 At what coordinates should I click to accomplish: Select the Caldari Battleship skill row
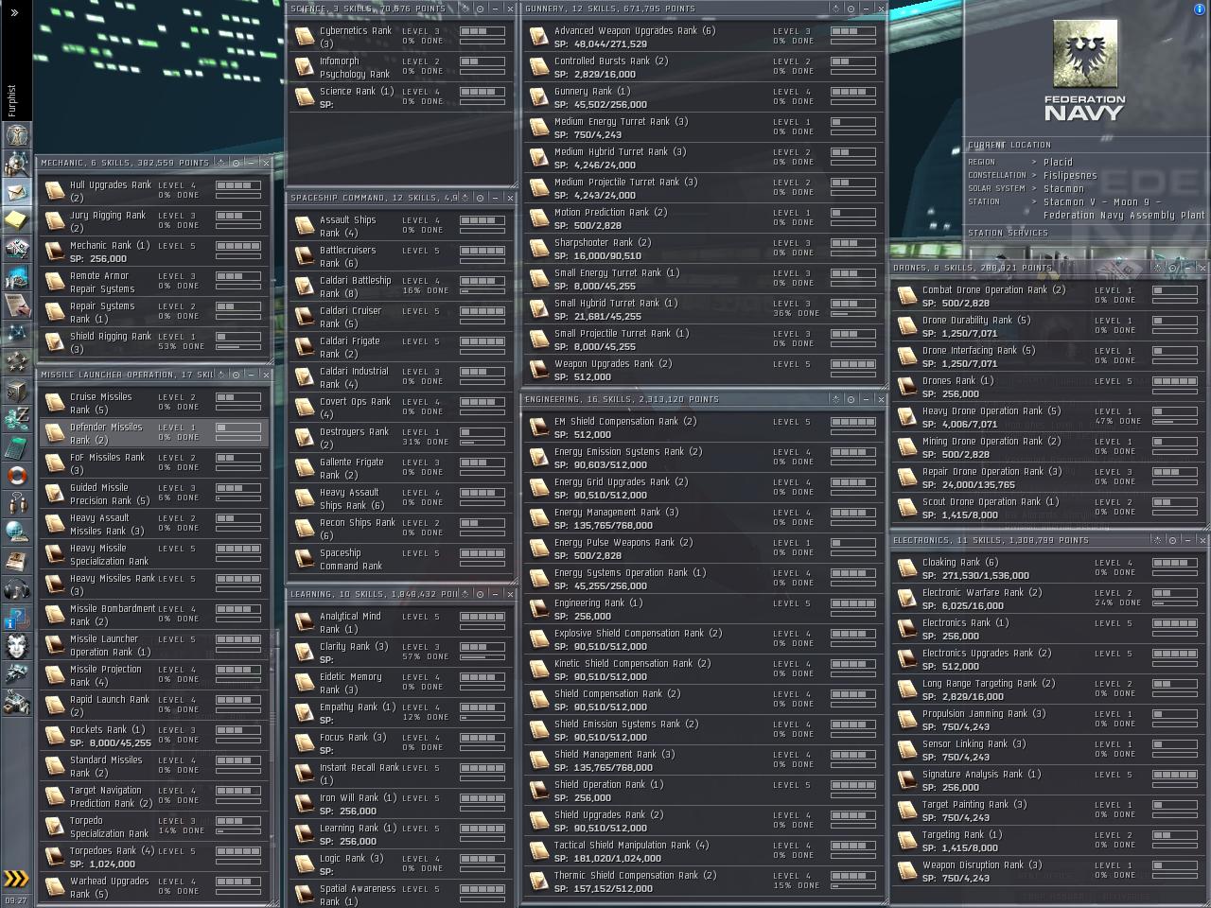401,287
